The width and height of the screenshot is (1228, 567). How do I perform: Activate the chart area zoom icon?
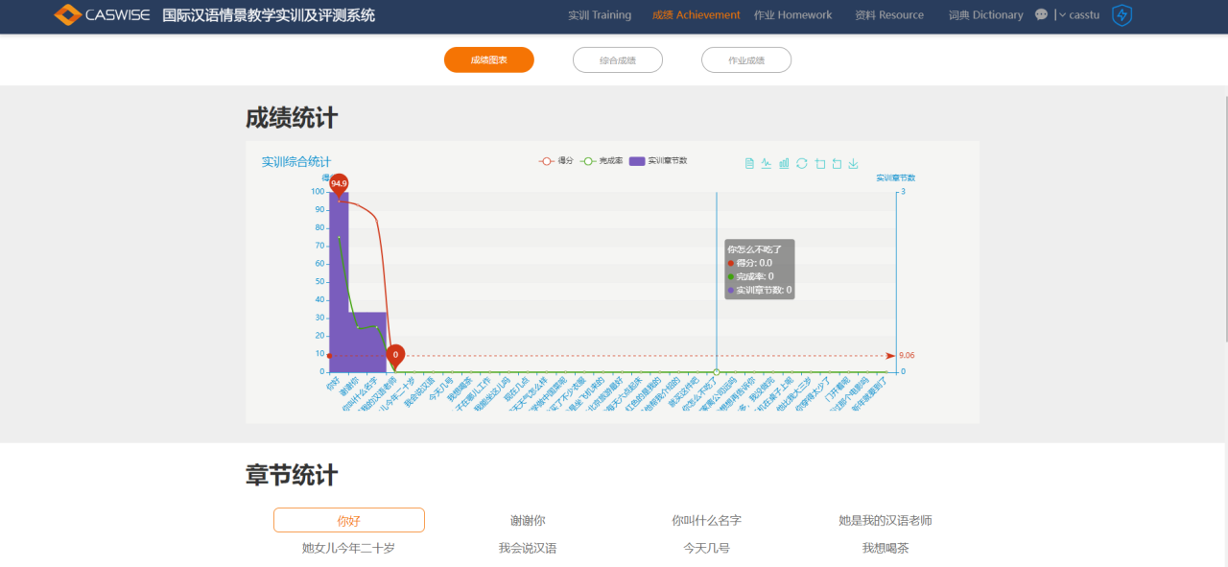tap(819, 163)
